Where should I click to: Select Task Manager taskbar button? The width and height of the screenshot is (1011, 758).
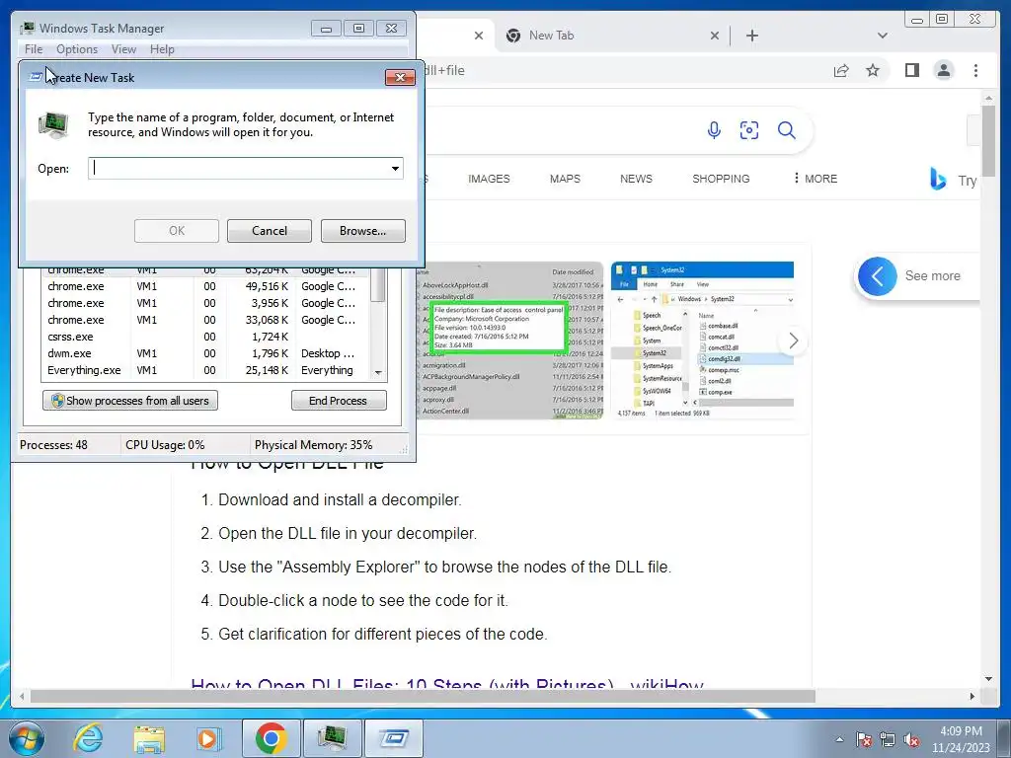coord(332,738)
